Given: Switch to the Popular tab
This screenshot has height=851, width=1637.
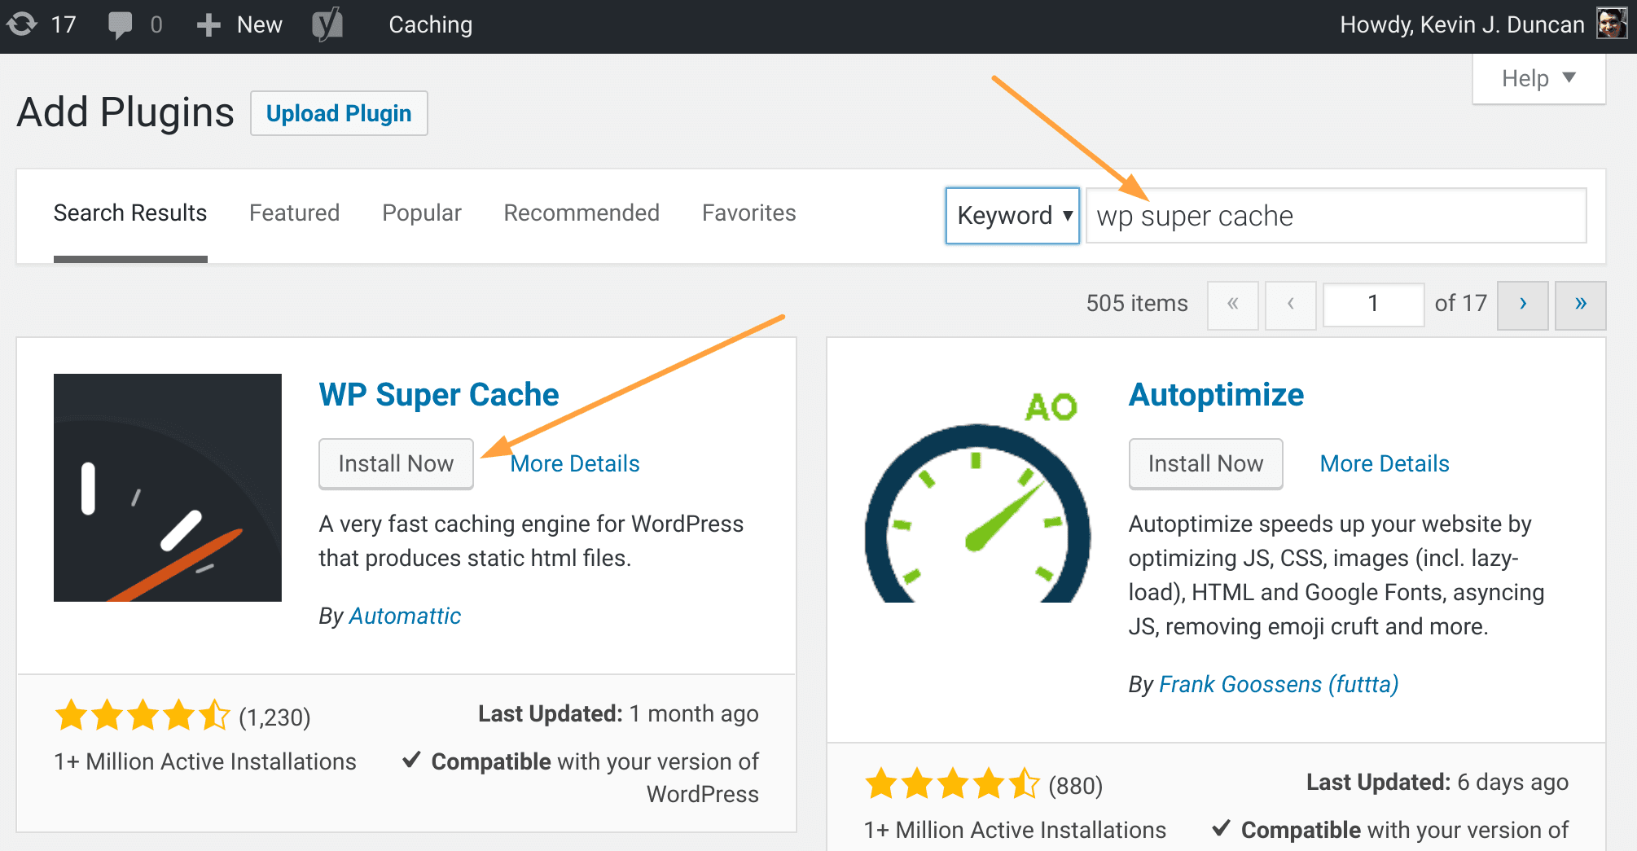Looking at the screenshot, I should pos(422,213).
